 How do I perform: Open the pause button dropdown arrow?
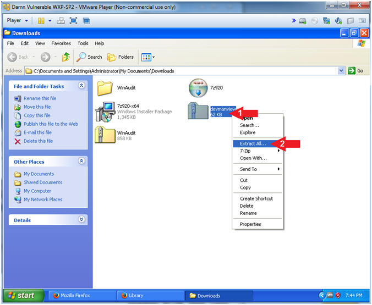point(50,21)
